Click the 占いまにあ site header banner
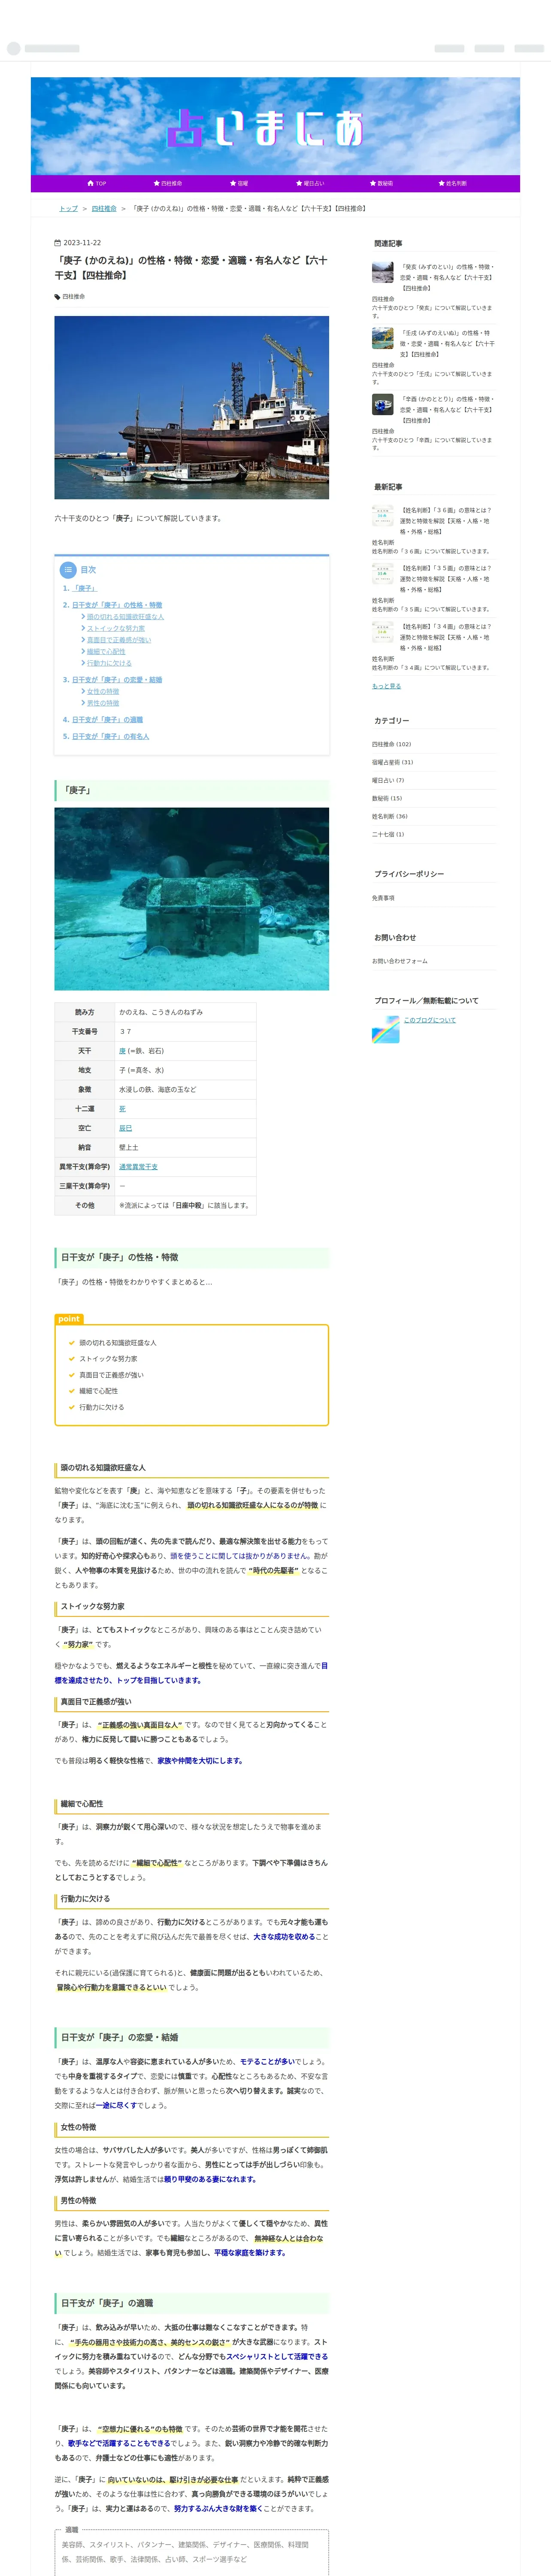 coord(275,126)
